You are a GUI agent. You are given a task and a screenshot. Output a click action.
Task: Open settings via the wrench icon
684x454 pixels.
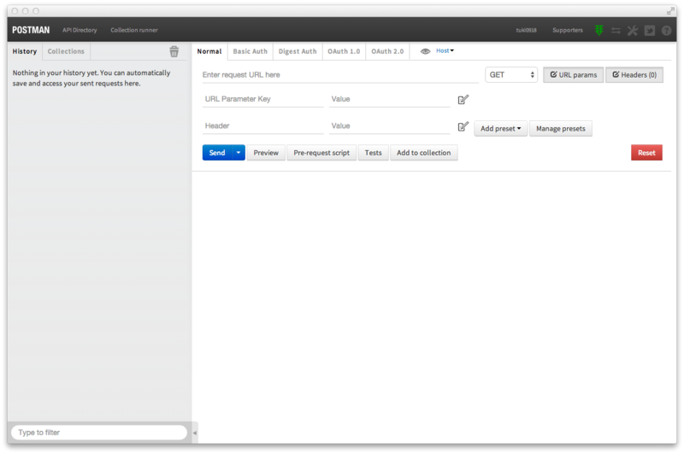(633, 30)
